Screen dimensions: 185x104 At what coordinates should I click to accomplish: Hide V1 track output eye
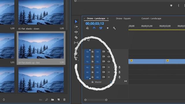(109, 62)
